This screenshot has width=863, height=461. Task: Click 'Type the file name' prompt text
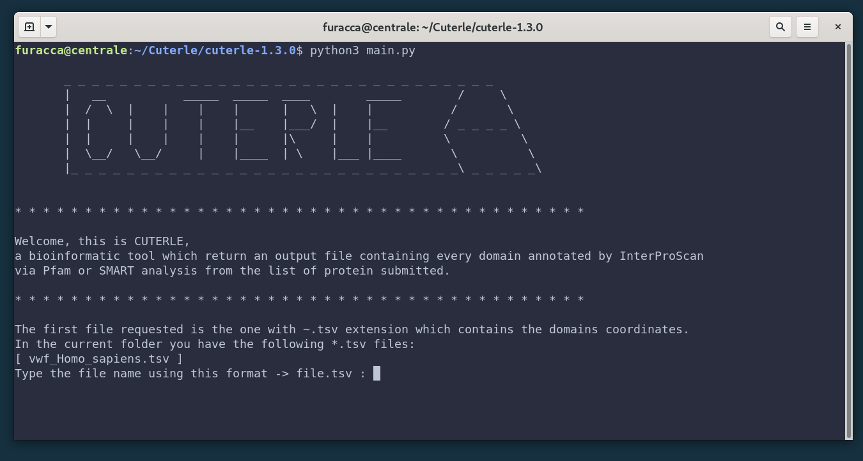(x=190, y=374)
